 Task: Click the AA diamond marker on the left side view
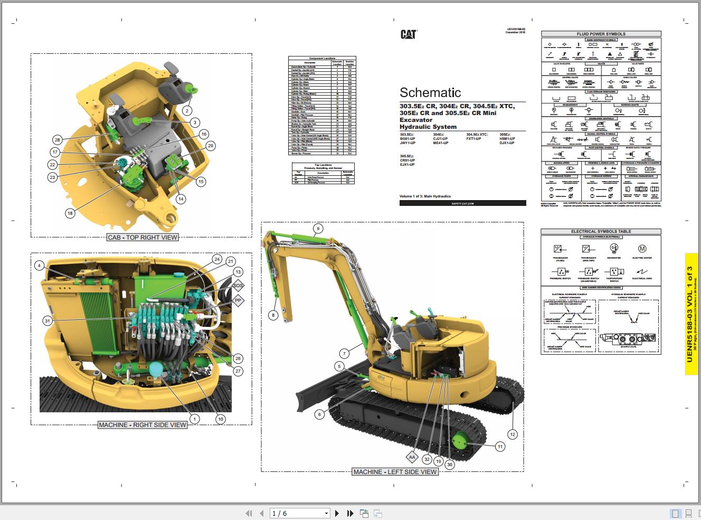(x=412, y=456)
